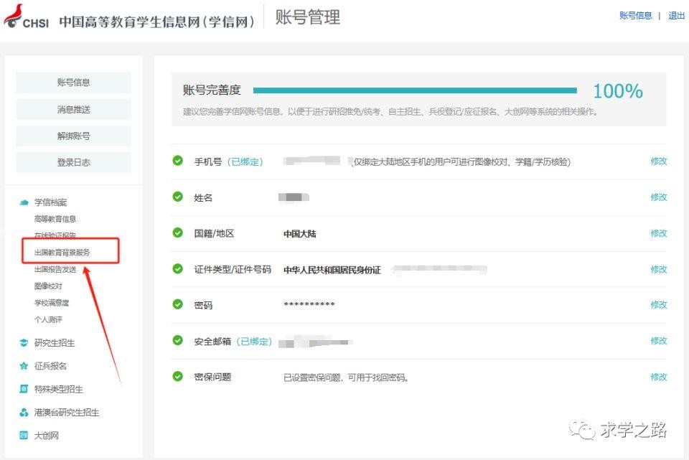Click 修改 link for 安全邮箱 row

pos(658,341)
